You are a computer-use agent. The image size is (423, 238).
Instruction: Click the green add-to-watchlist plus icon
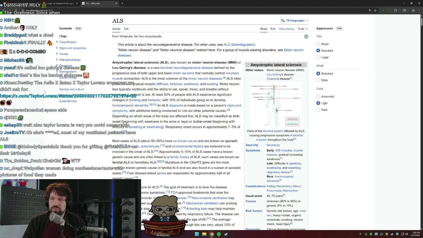click(x=306, y=36)
